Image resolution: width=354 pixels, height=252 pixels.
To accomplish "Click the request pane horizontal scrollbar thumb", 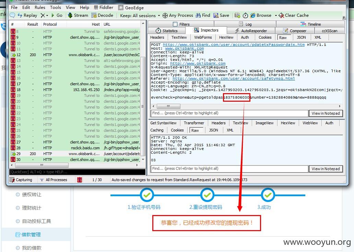I will (x=168, y=106).
